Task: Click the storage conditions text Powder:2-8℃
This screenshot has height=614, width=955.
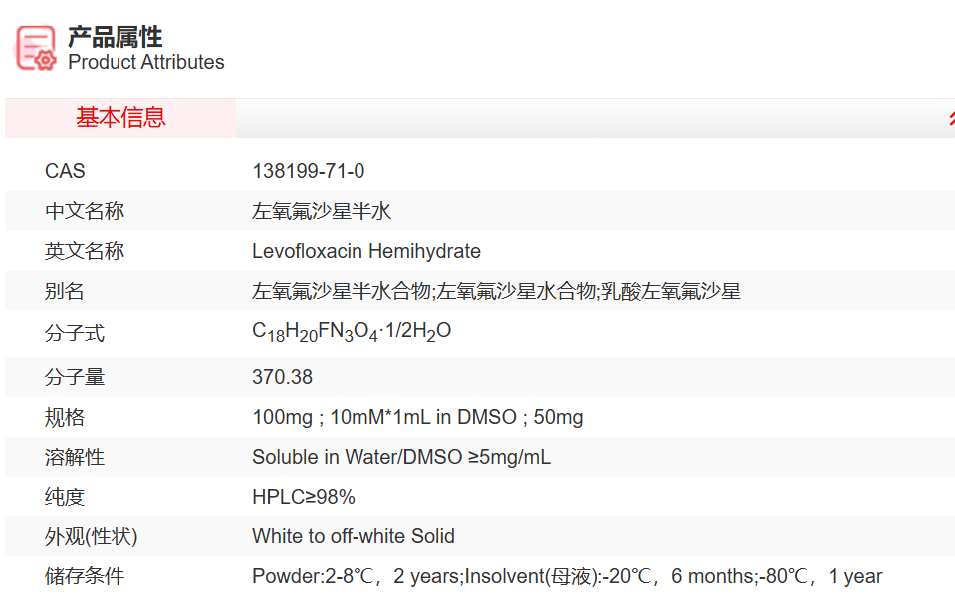Action: tap(567, 576)
